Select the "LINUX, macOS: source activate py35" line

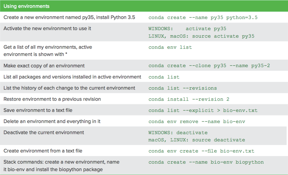click(x=201, y=36)
